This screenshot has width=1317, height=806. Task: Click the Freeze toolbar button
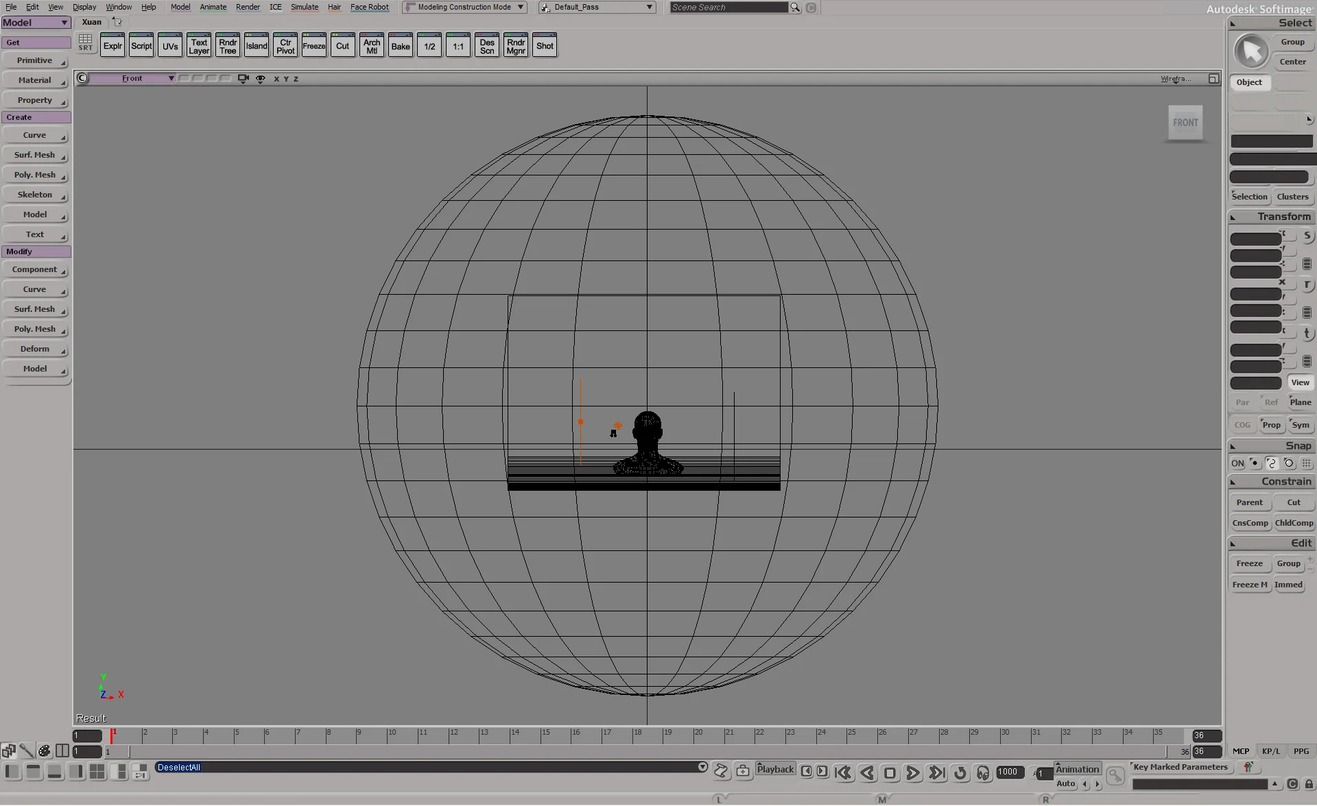click(x=313, y=46)
